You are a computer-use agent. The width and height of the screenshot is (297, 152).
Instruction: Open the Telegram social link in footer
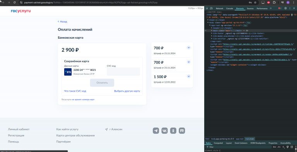coord(156,131)
